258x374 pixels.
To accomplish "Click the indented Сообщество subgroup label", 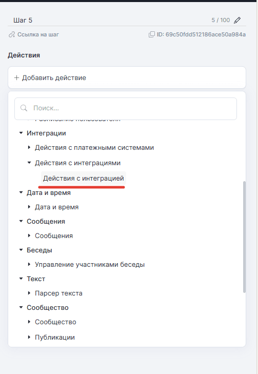I will [x=55, y=322].
